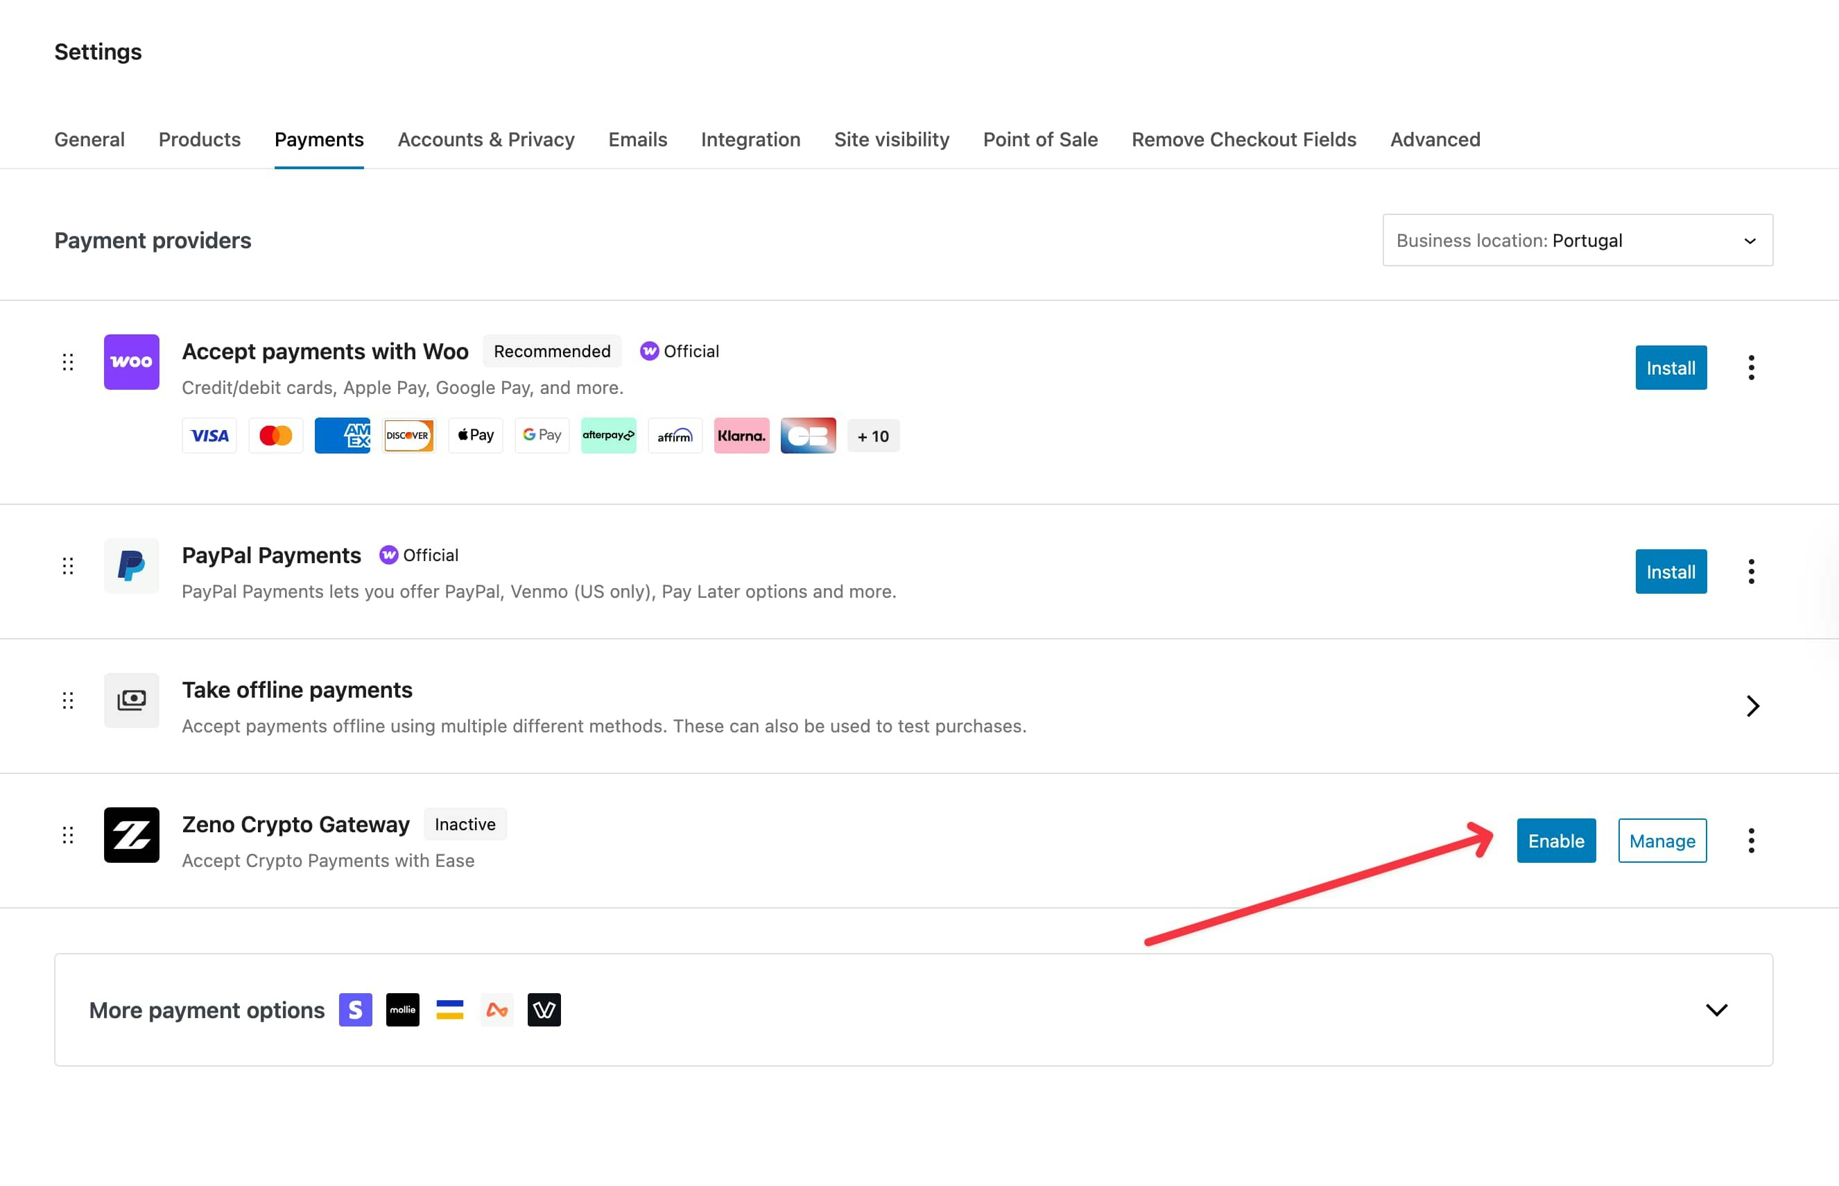
Task: Install PayPal Payments
Action: tap(1670, 571)
